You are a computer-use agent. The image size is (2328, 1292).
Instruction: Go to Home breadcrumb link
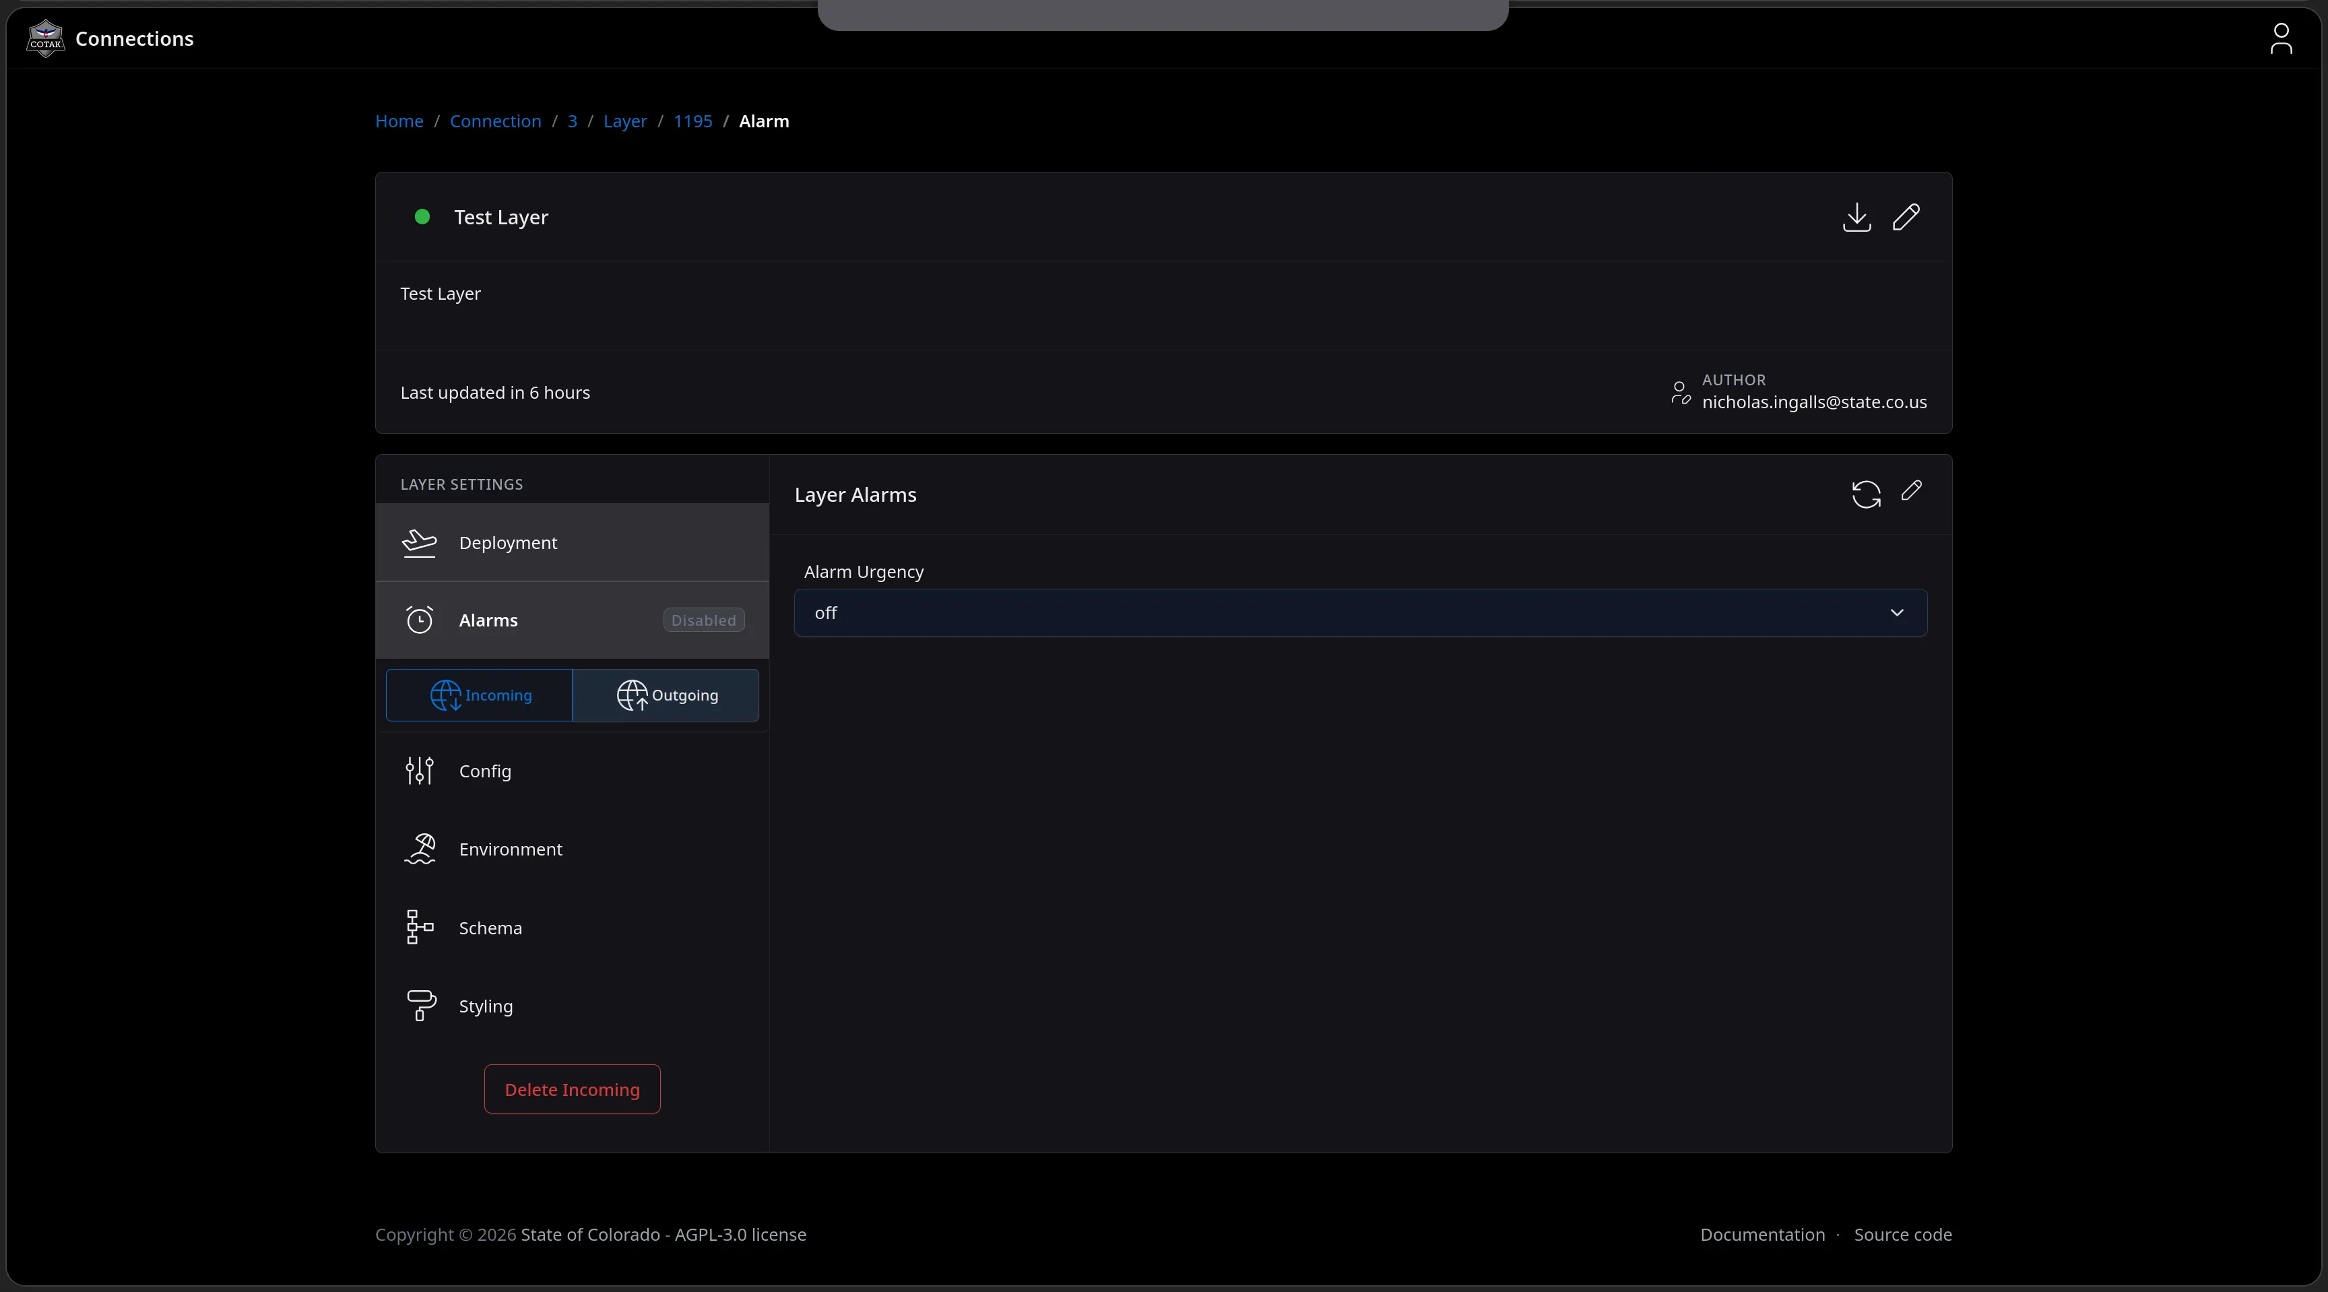[x=399, y=121]
